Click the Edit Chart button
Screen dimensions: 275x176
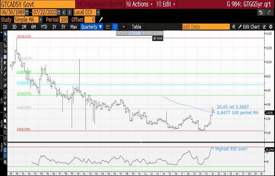pyautogui.click(x=249, y=27)
